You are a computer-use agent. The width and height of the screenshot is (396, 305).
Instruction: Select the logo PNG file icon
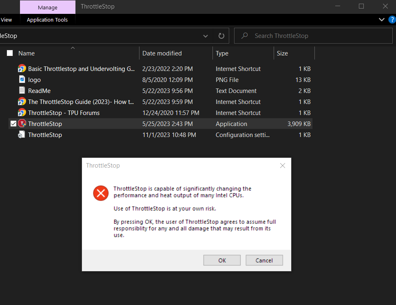[22, 80]
